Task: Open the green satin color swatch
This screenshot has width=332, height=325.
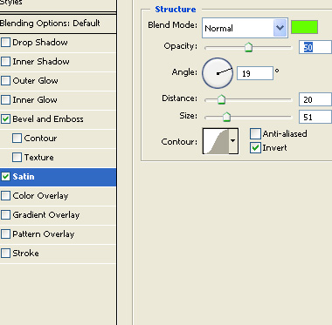Action: tap(304, 27)
